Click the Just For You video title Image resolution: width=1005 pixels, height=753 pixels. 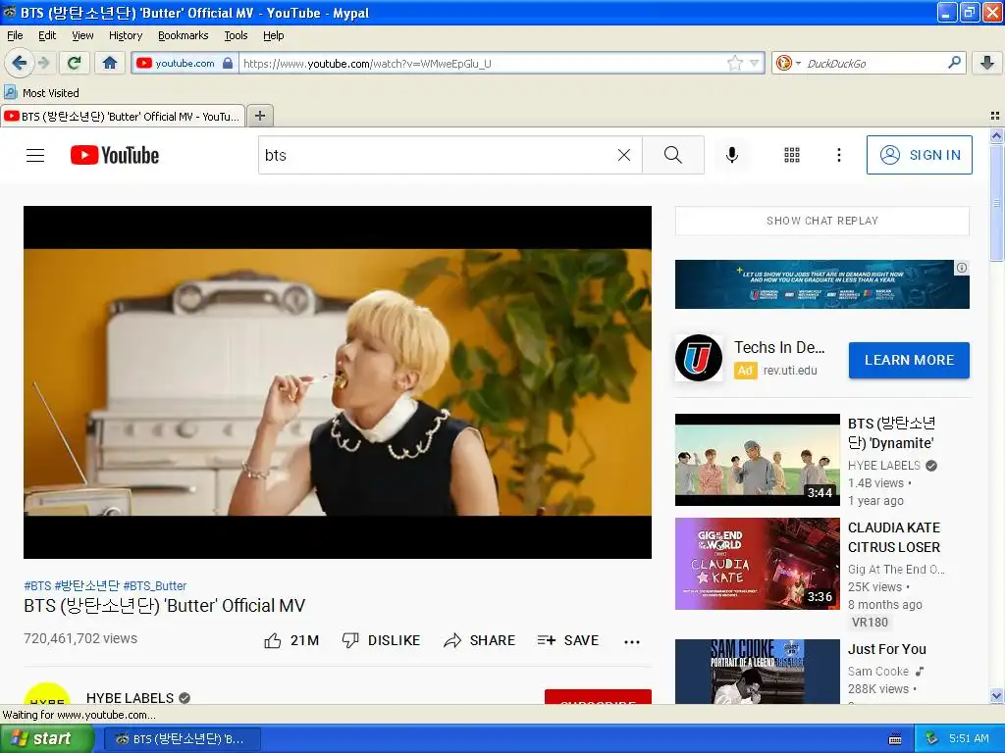887,649
